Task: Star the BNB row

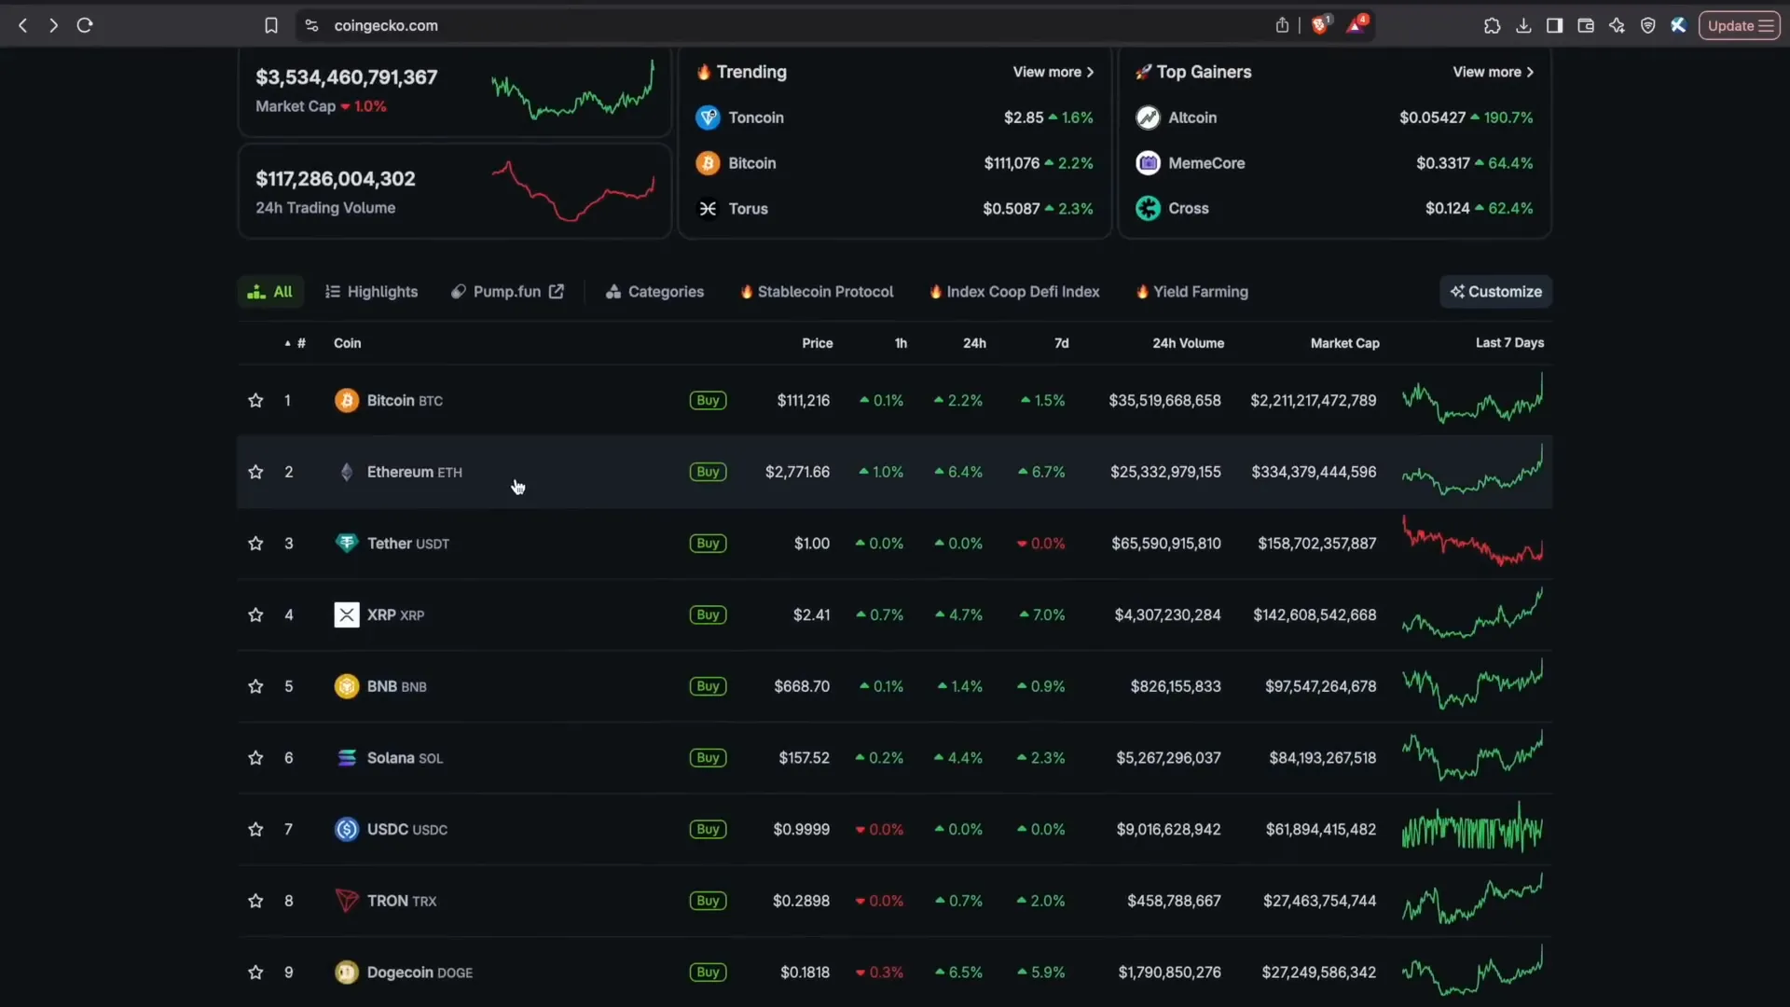Action: pos(255,686)
